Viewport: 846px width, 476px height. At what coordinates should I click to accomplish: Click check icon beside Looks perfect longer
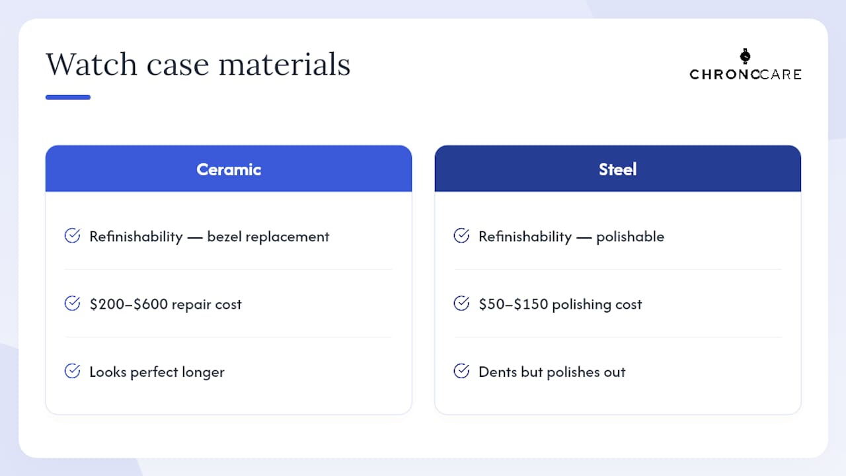point(73,371)
